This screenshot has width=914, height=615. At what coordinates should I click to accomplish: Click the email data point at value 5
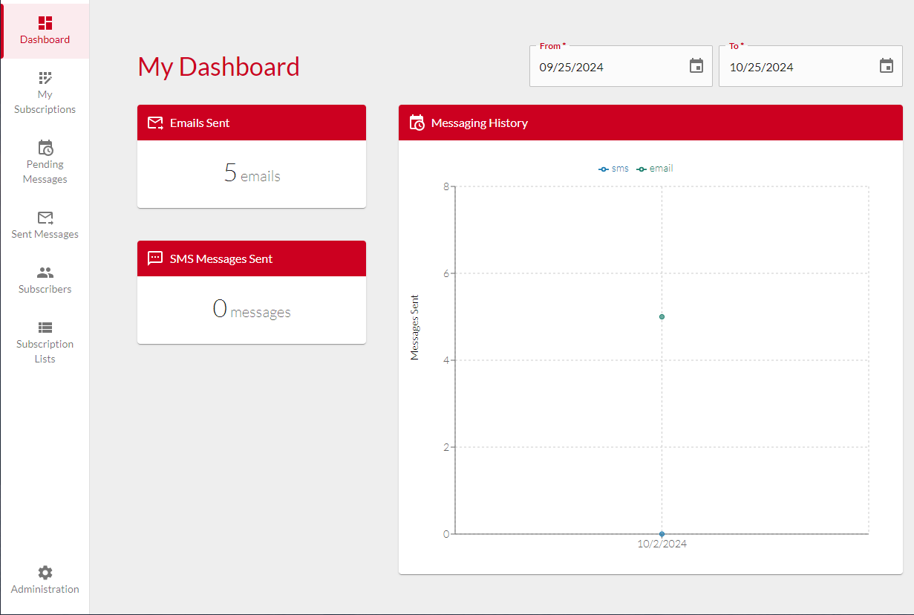pos(662,316)
